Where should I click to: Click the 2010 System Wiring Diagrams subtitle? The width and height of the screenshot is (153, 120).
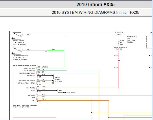(x=96, y=12)
